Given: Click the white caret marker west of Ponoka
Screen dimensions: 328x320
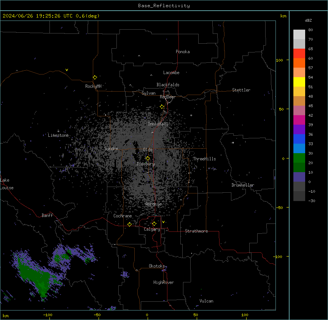Looking at the screenshot, I should 139,55.
